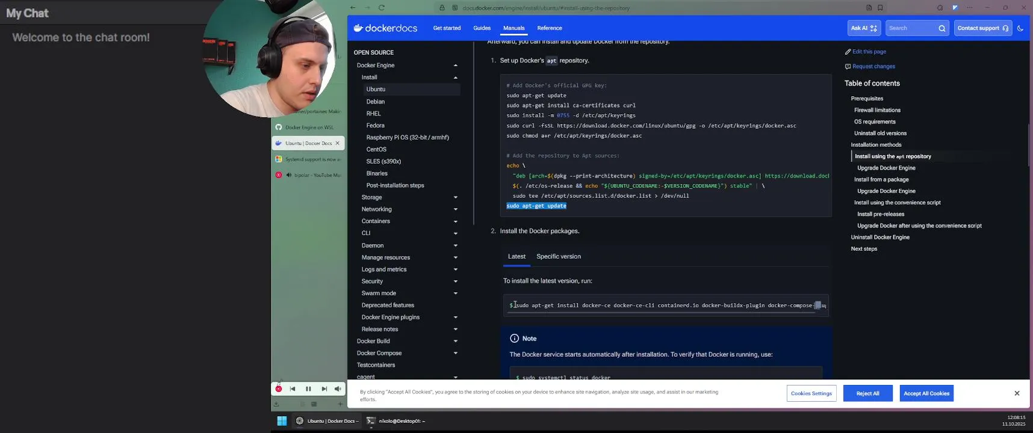Select the Latest tab
This screenshot has width=1033, height=433.
516,256
